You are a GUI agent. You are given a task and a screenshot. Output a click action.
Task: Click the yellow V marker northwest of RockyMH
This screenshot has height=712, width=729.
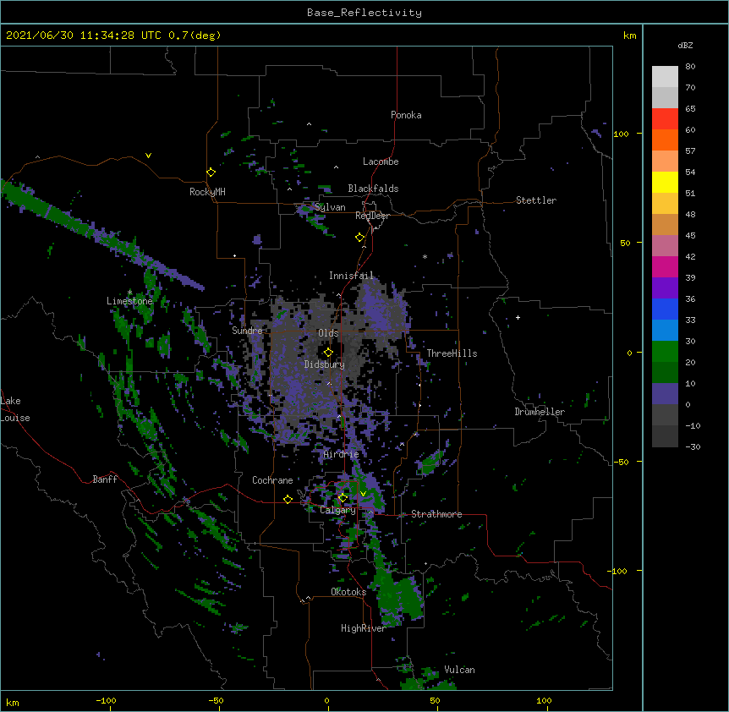click(x=148, y=156)
